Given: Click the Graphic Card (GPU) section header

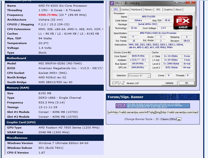Looking at the screenshot, I should pos(54,122).
